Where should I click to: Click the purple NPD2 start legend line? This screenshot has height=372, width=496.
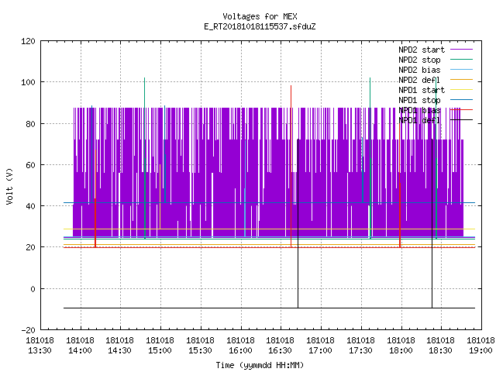(x=462, y=50)
